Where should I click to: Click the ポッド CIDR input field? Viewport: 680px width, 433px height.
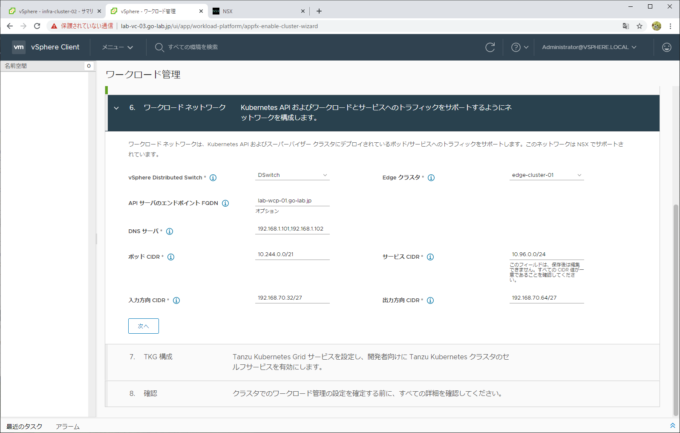click(292, 254)
